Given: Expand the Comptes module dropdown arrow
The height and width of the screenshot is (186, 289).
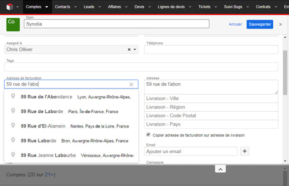Looking at the screenshot, I should tap(47, 7).
